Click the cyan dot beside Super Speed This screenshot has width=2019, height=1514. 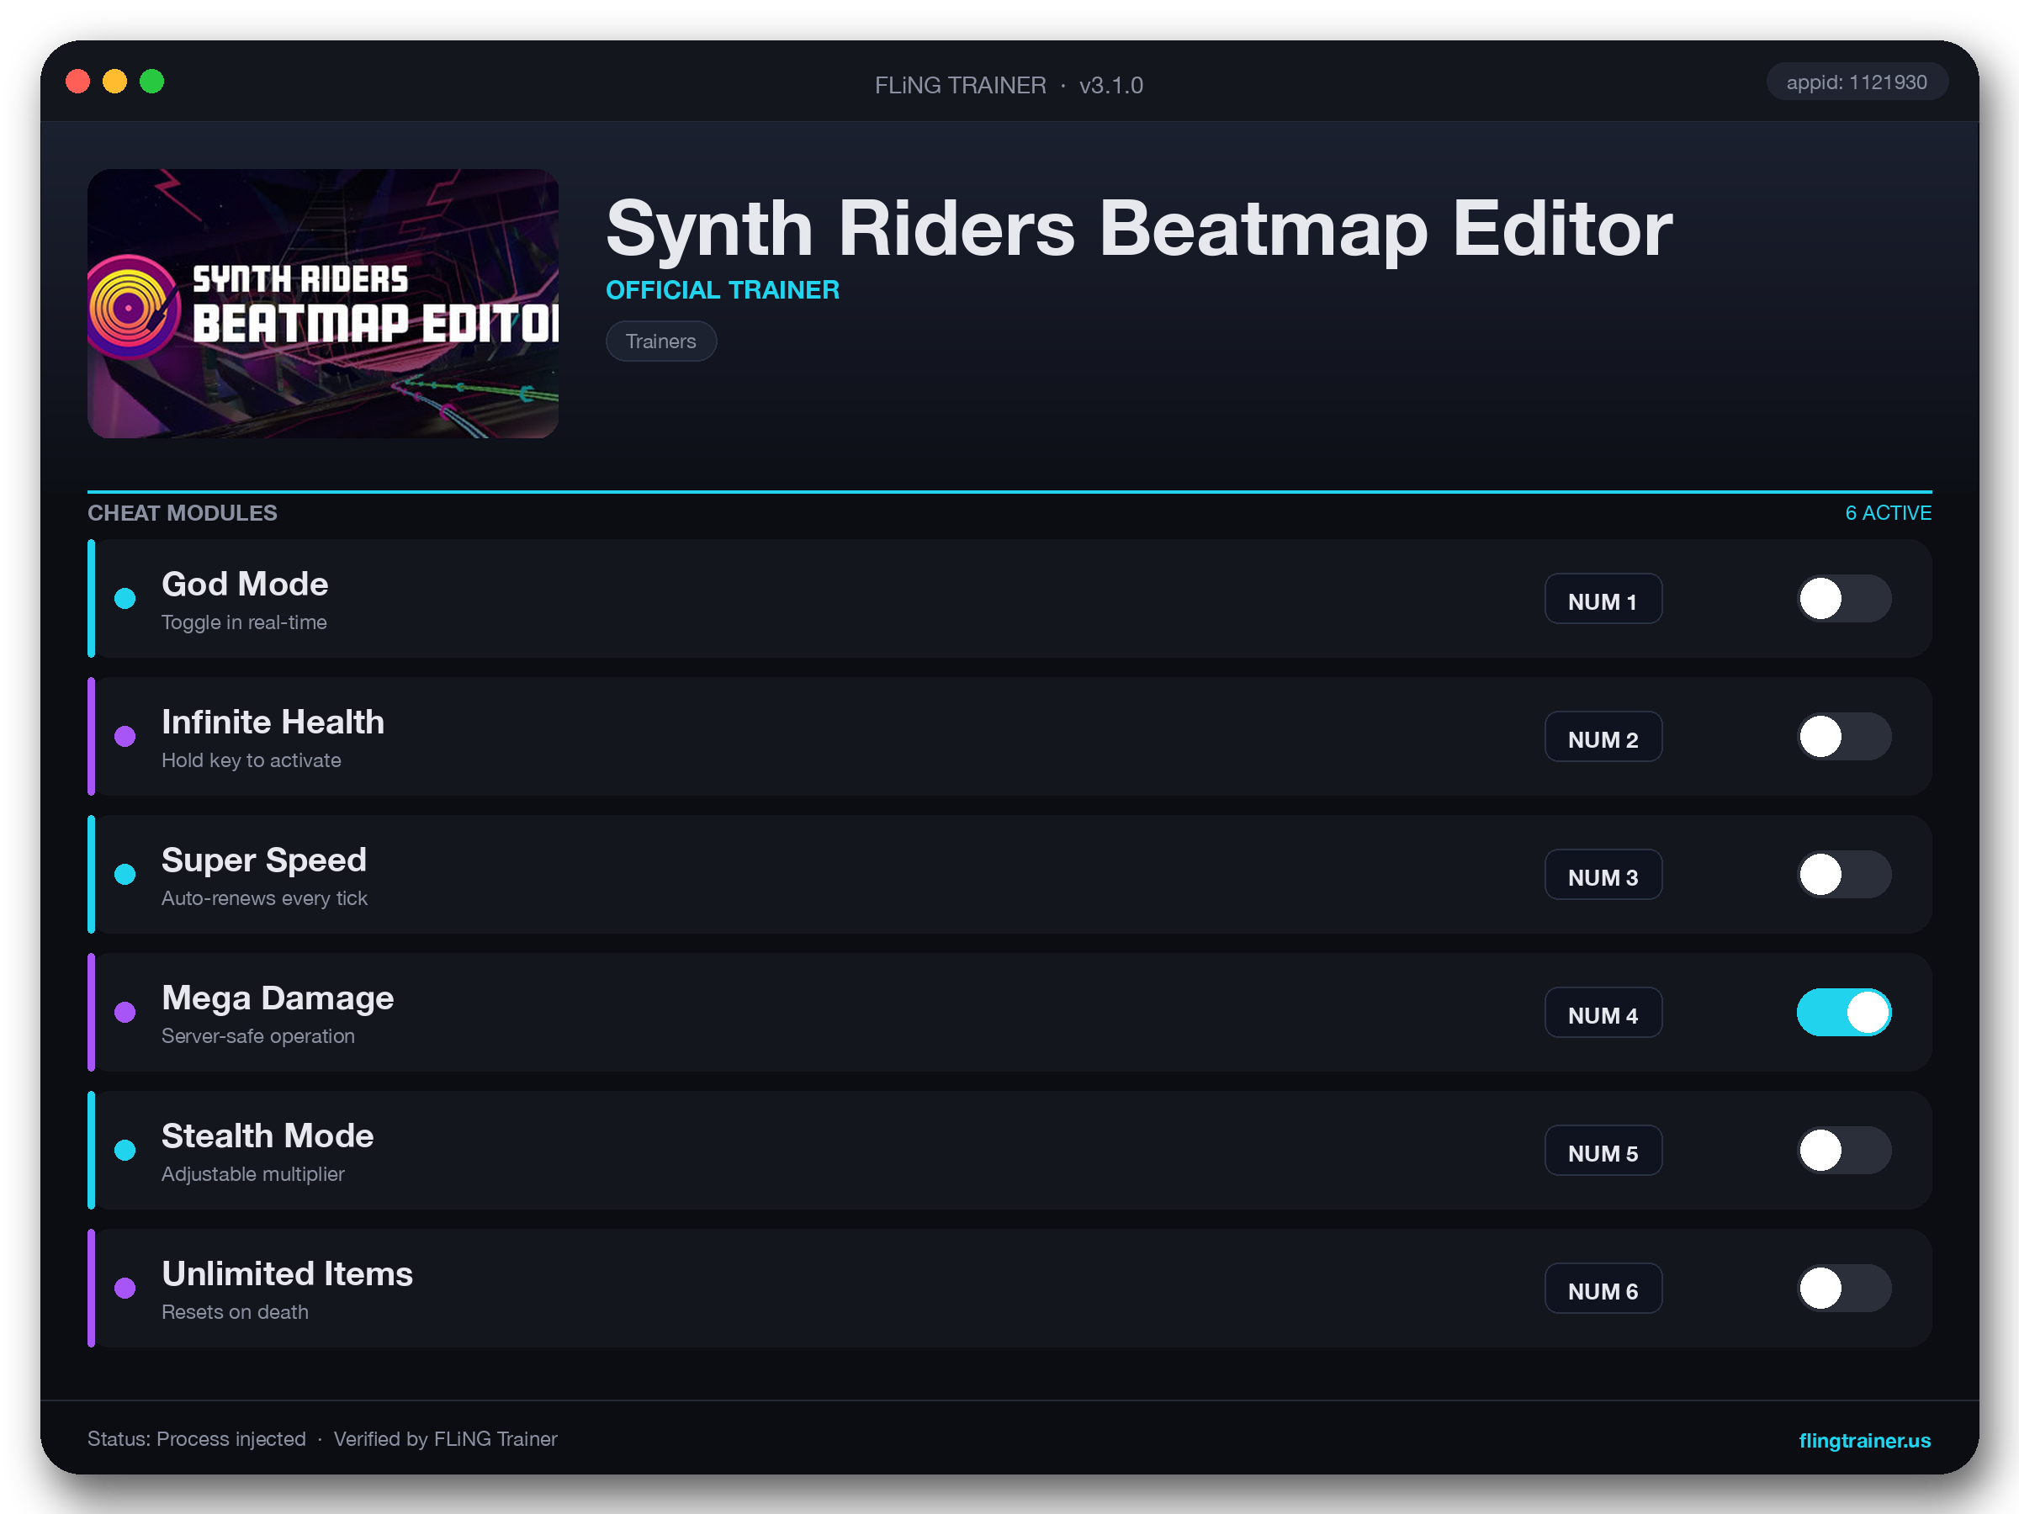(x=125, y=874)
